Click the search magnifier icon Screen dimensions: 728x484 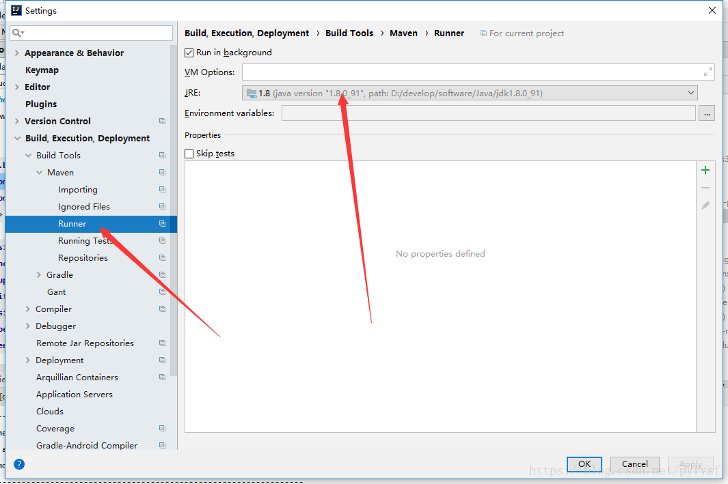pyautogui.click(x=18, y=33)
